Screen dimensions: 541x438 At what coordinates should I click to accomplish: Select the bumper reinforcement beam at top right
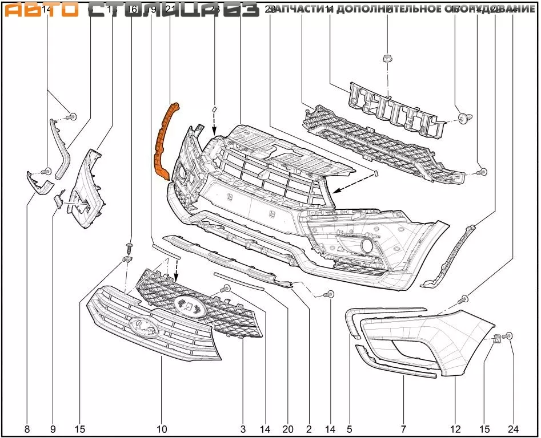[x=397, y=109]
